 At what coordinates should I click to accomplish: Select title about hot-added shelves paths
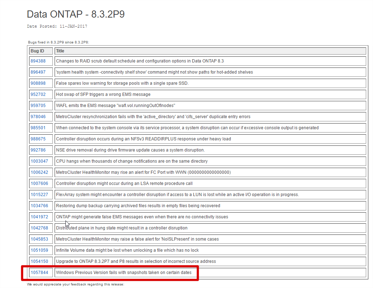[x=155, y=72]
